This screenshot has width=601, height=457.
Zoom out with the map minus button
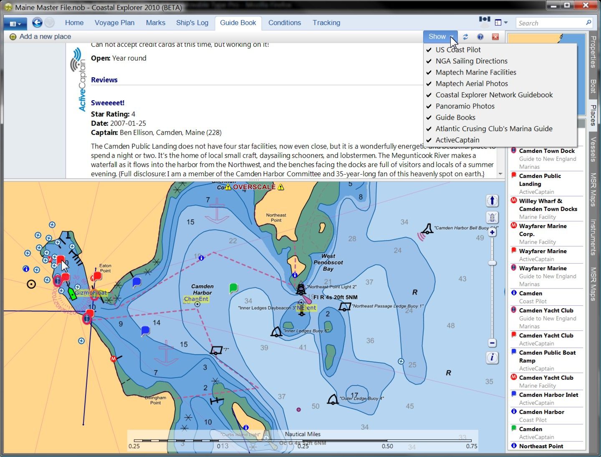[492, 343]
